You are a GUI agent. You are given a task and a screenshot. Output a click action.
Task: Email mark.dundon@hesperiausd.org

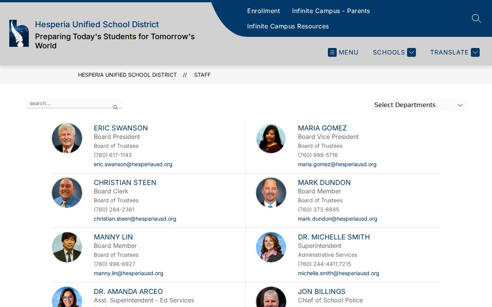tap(337, 219)
